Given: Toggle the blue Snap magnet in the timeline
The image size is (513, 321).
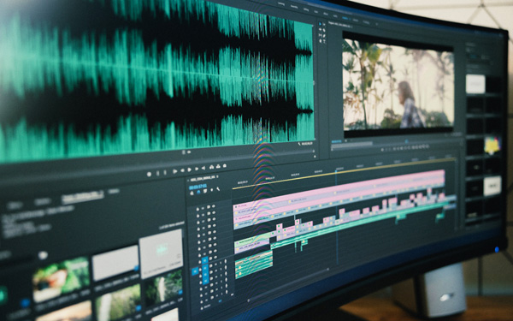Looking at the screenshot, I should (x=198, y=193).
